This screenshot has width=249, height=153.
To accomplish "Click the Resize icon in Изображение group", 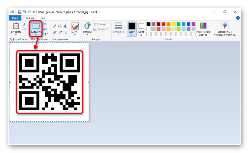I will tap(45, 29).
